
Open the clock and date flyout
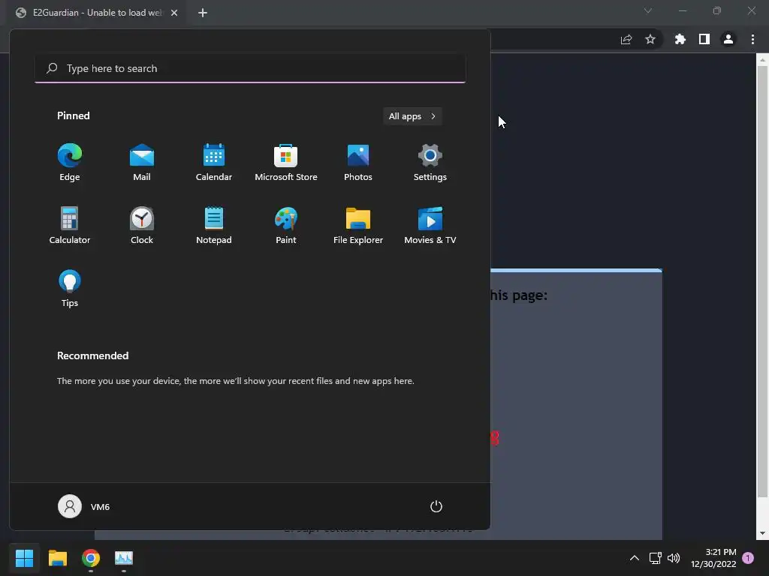713,558
